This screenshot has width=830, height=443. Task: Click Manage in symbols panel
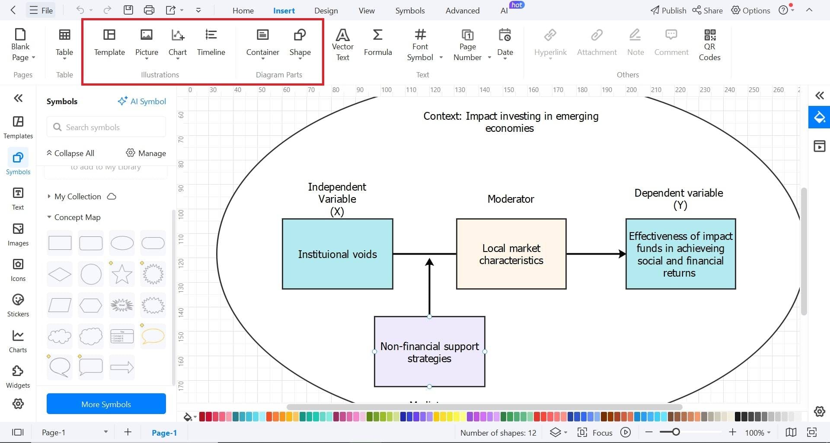tap(146, 153)
